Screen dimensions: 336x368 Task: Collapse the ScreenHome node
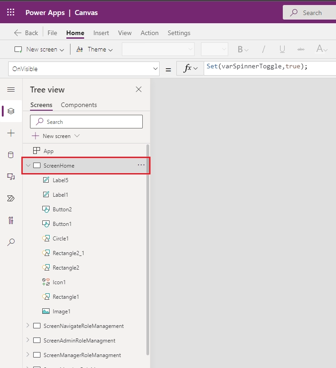pyautogui.click(x=28, y=165)
